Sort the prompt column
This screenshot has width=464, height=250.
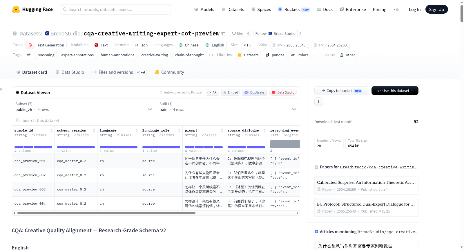pyautogui.click(x=222, y=130)
